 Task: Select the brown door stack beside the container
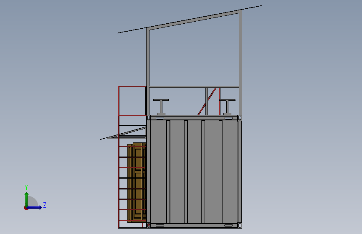tap(137, 182)
